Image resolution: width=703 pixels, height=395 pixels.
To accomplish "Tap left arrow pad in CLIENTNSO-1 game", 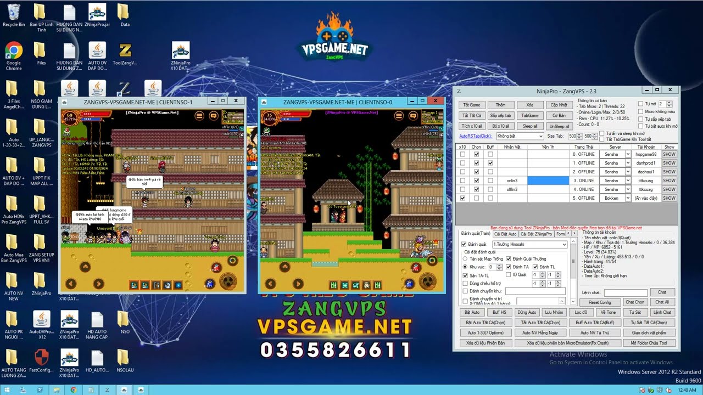I will [71, 284].
